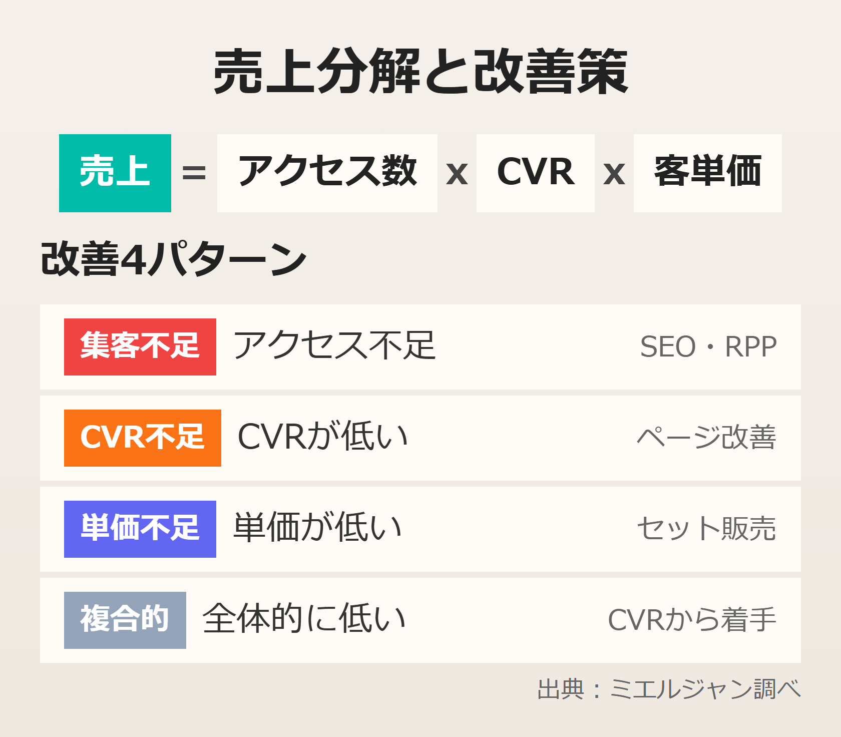Select the CVR box in the formula

click(x=535, y=173)
